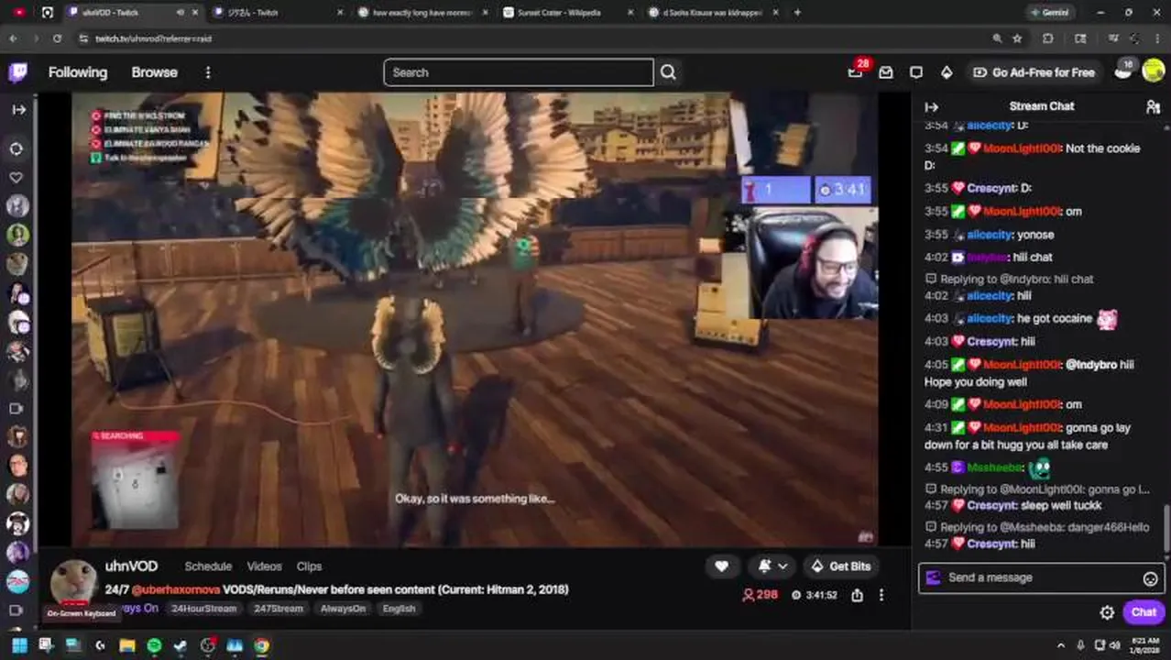The image size is (1171, 660).
Task: Click the twitch.tv address bar URL
Action: coord(153,38)
